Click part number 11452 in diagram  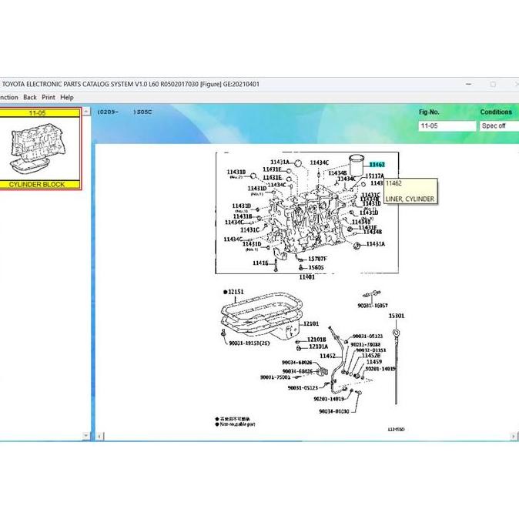point(328,356)
